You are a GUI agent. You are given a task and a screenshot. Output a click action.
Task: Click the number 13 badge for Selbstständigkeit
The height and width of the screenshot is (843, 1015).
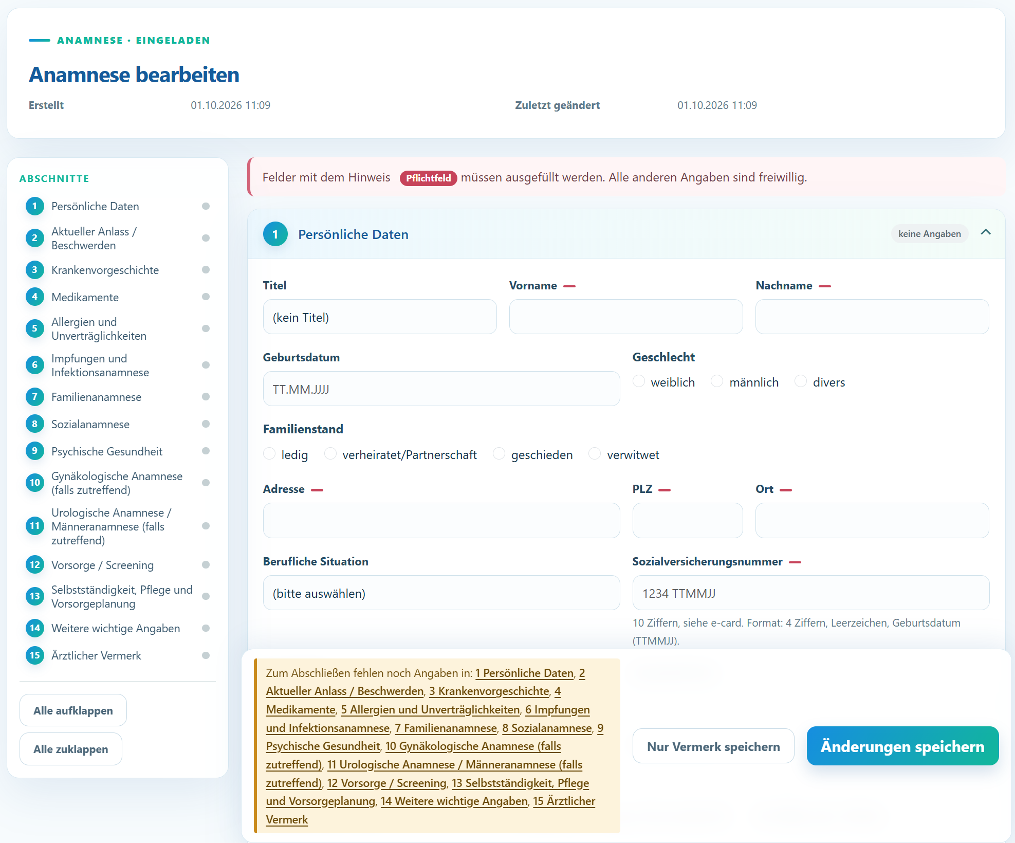(35, 596)
